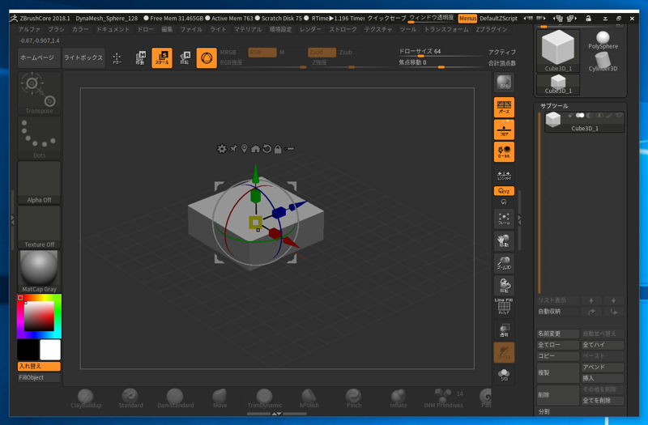Image resolution: width=648 pixels, height=425 pixels.
Task: Open the Texture Off selector
Action: click(x=39, y=226)
